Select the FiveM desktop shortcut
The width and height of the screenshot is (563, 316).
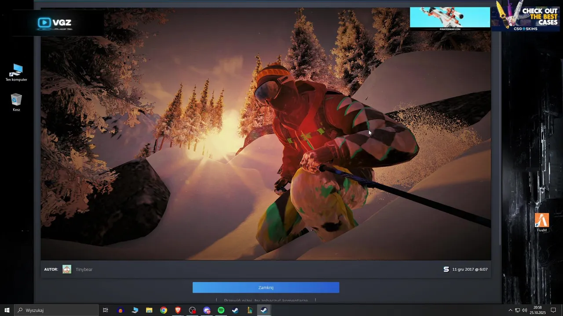pyautogui.click(x=542, y=223)
